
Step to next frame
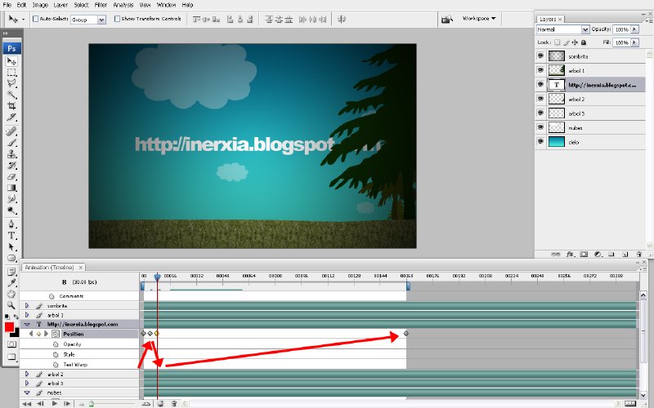pos(67,403)
